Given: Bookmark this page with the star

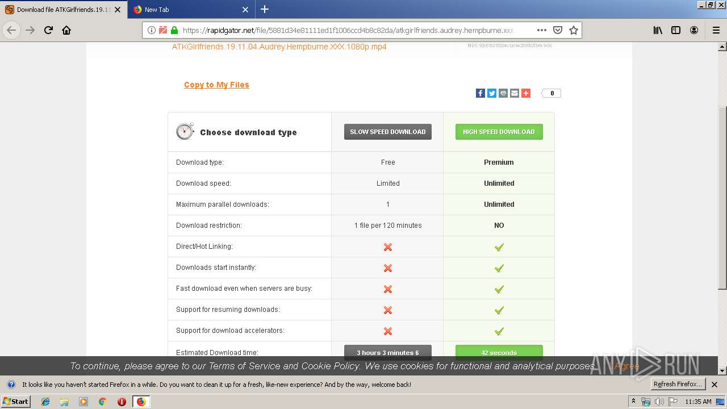Looking at the screenshot, I should tap(574, 30).
